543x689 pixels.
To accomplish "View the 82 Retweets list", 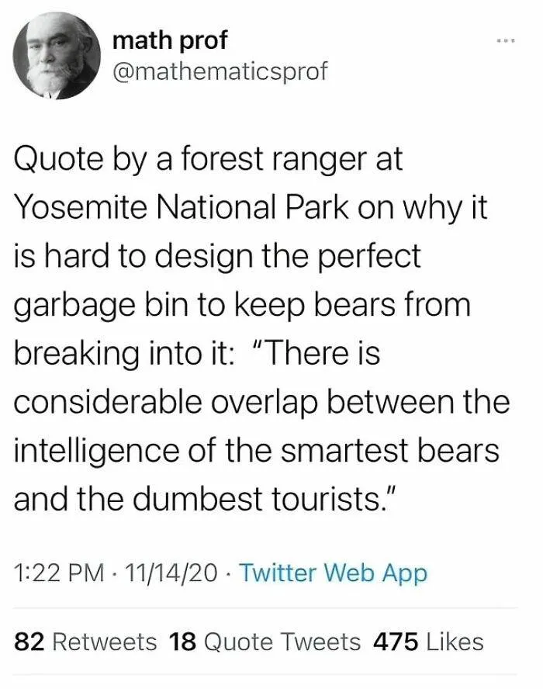I will pyautogui.click(x=85, y=642).
